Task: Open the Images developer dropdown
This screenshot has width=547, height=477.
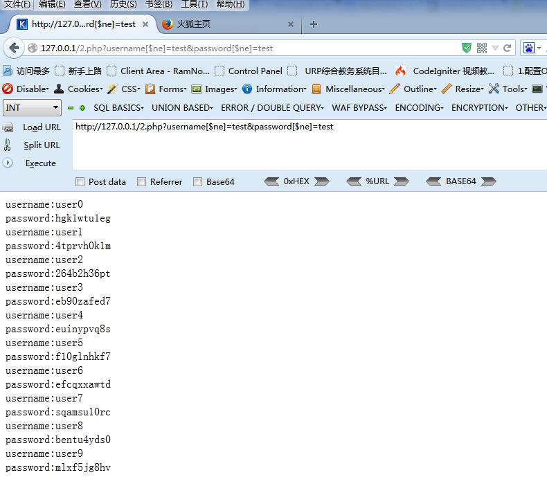Action: coord(214,89)
